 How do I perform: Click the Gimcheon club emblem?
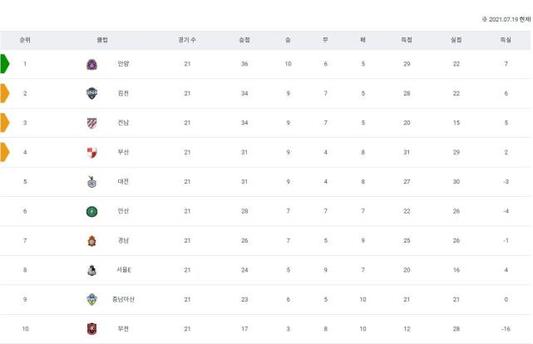tap(91, 93)
